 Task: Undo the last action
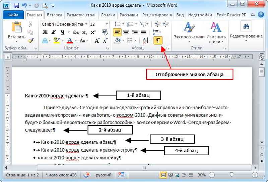24,5
